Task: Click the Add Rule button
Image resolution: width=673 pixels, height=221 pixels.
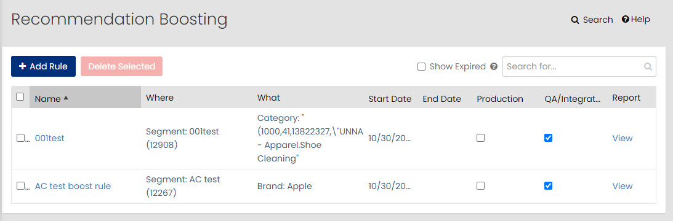Action: pyautogui.click(x=43, y=66)
